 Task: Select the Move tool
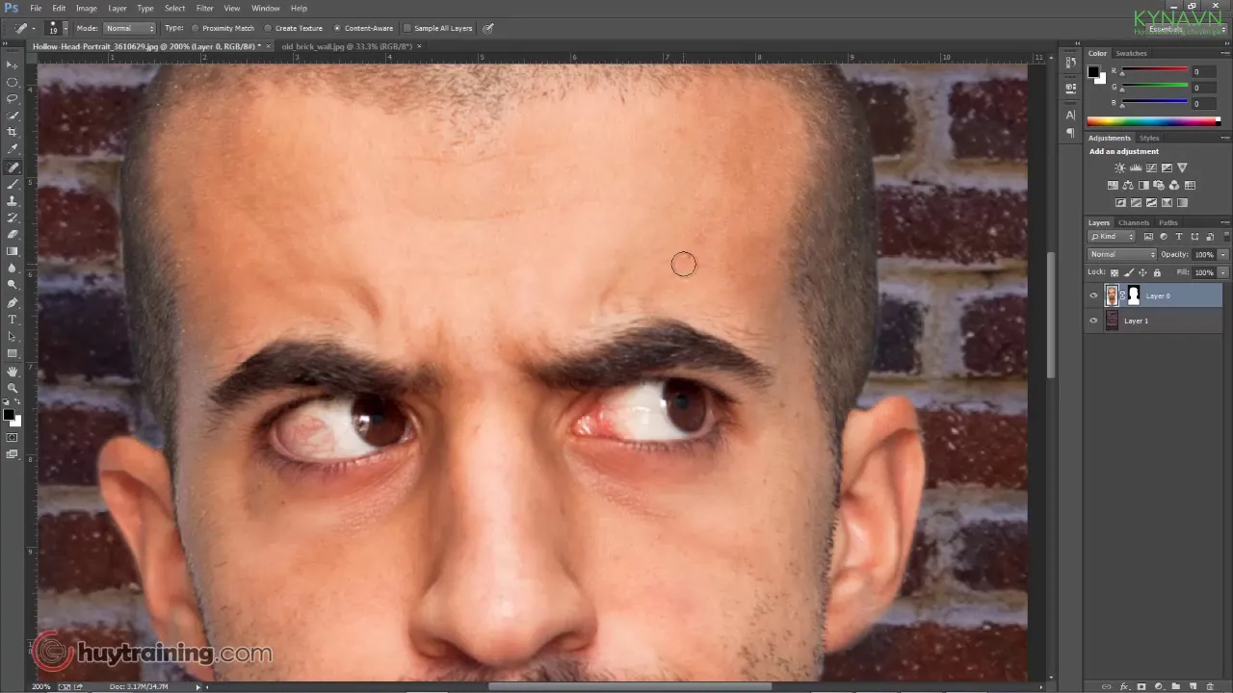tap(13, 65)
